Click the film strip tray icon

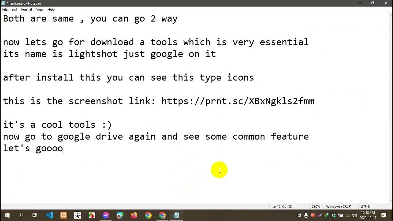pyautogui.click(x=299, y=215)
